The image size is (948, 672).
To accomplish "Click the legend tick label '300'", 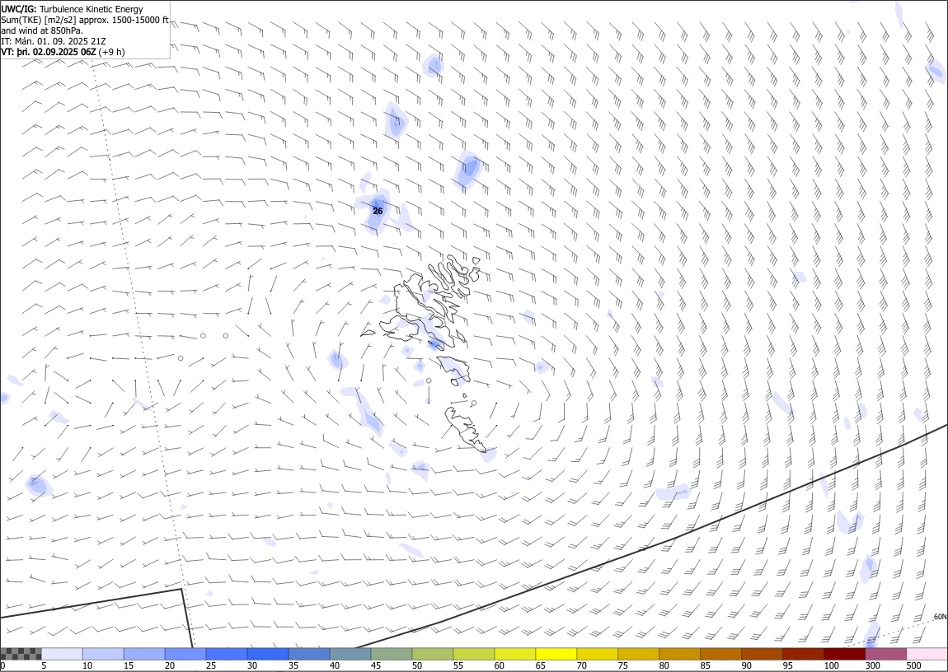I will [872, 666].
